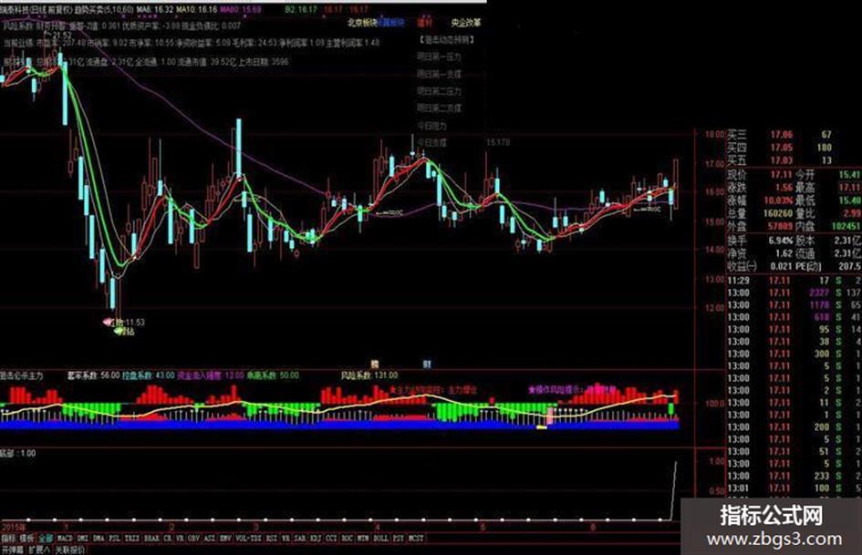Viewport: 862px width, 555px height.
Task: Open the SAR indicator tab
Action: [299, 539]
